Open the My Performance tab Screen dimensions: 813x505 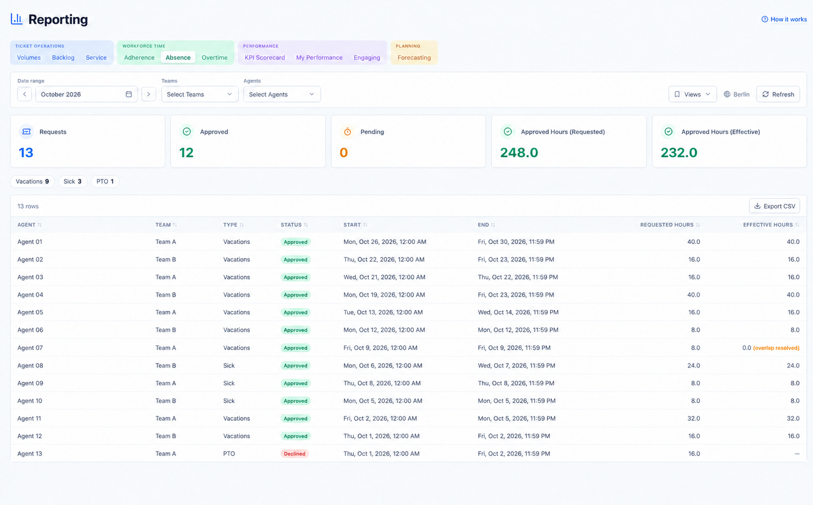click(x=319, y=58)
